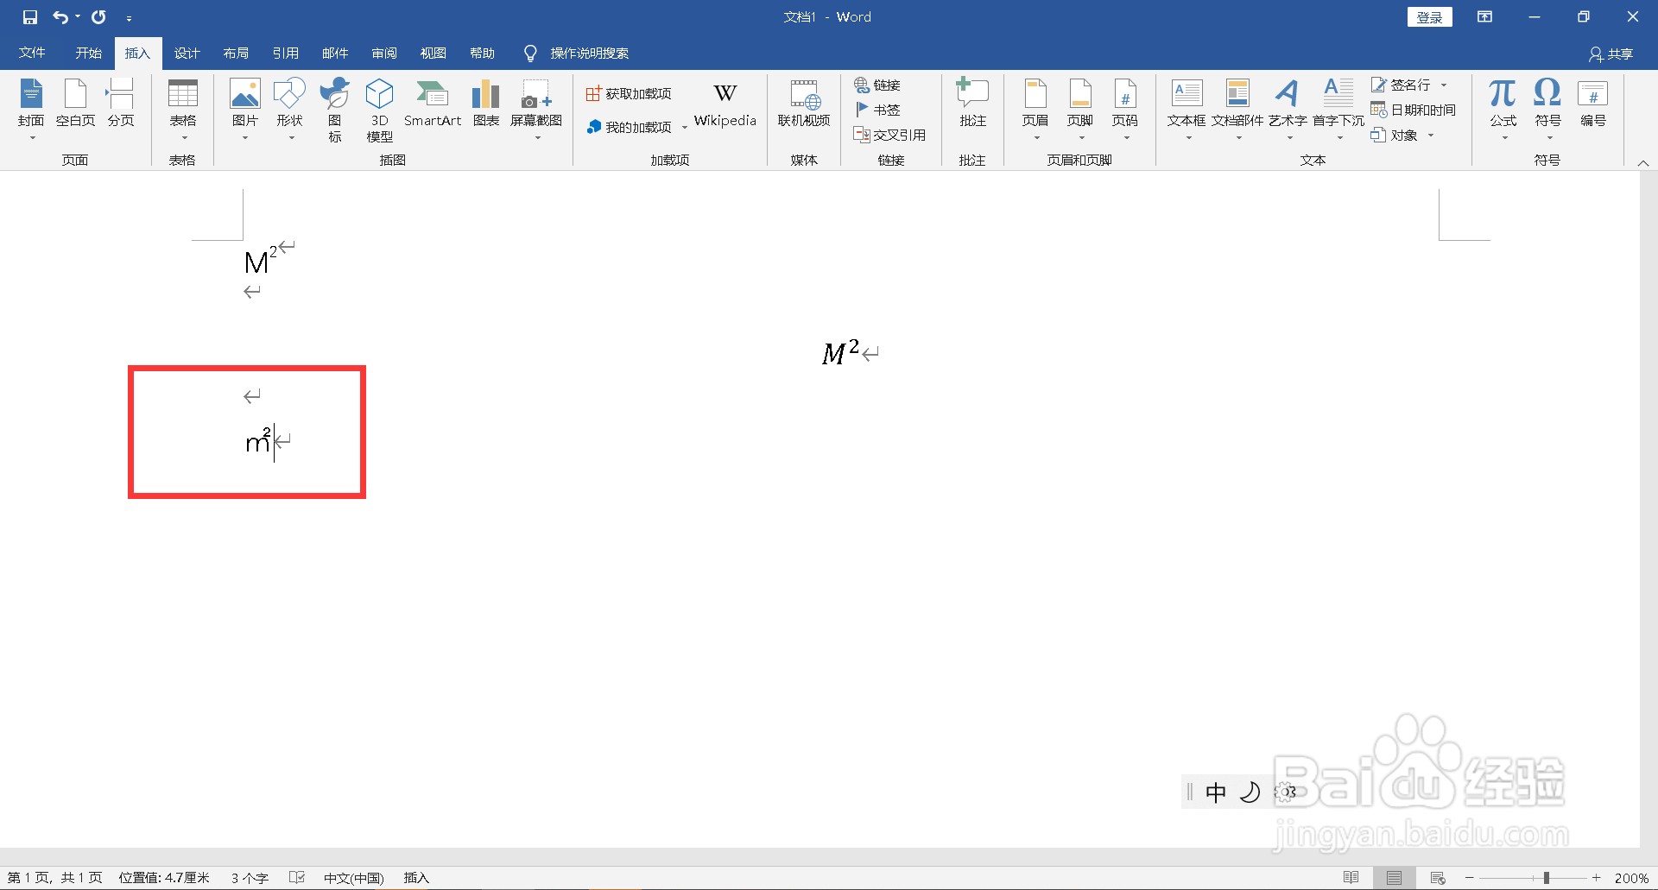Click the word count (3 个字) in status bar

(250, 878)
